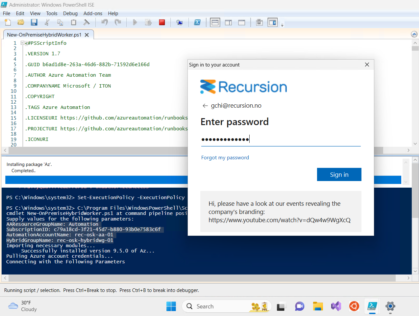
Task: Open a New Remote PowerShell Tab icon
Action: 180,22
